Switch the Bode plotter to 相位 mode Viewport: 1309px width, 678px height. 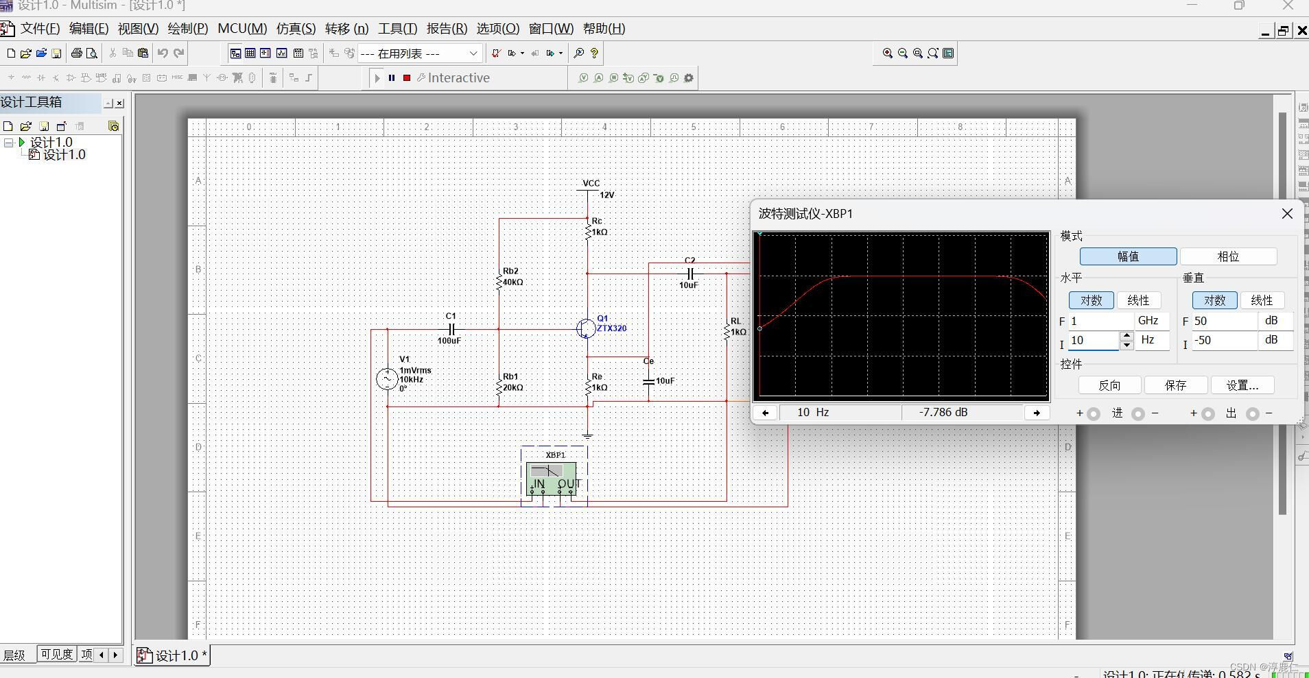point(1229,256)
